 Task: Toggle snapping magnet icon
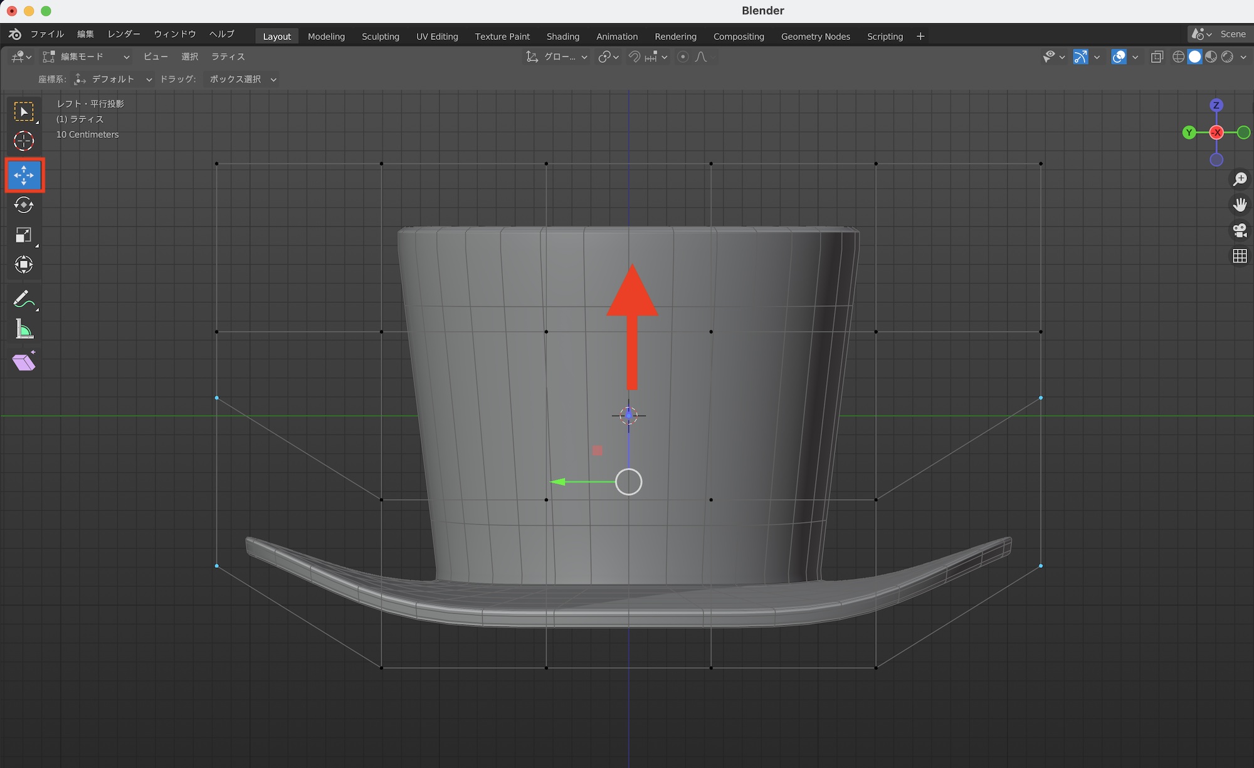635,57
